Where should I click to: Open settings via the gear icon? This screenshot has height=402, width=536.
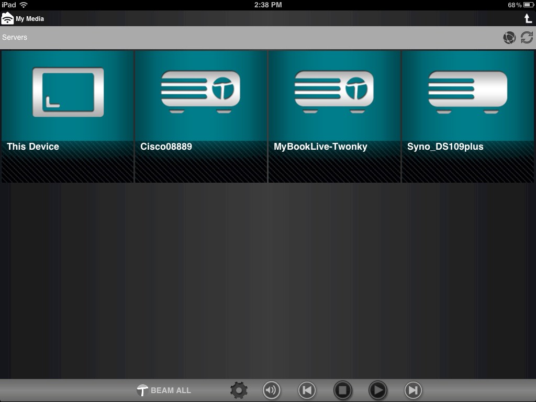click(239, 390)
